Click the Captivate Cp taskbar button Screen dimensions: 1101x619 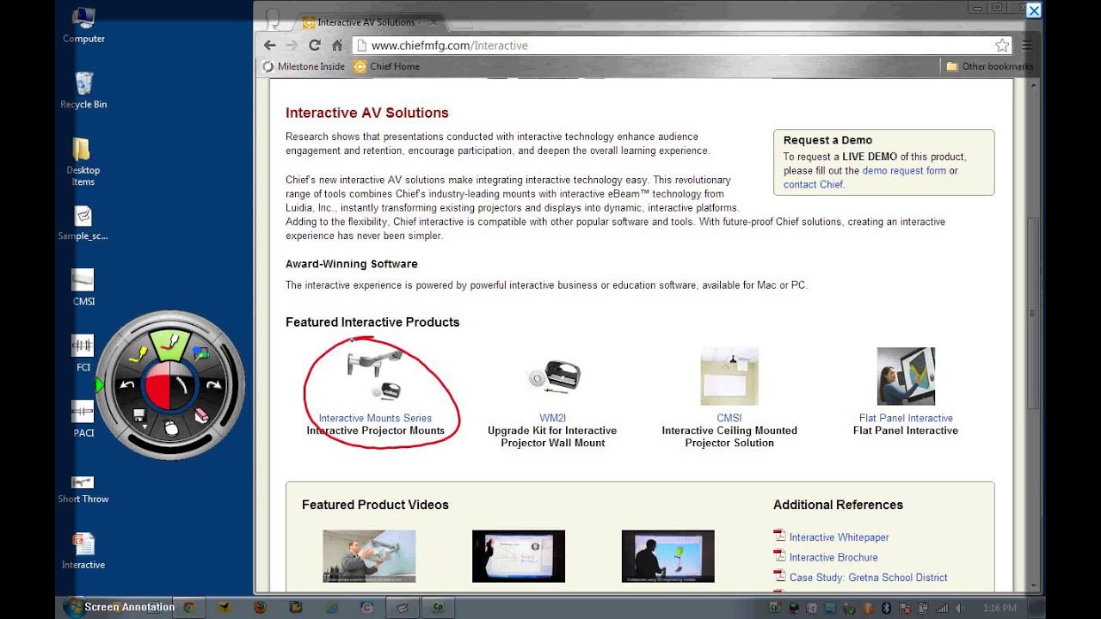point(439,608)
